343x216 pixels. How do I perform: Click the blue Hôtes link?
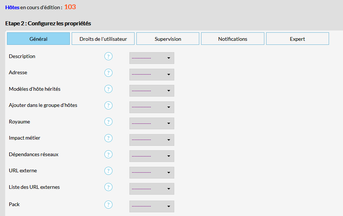pos(12,7)
